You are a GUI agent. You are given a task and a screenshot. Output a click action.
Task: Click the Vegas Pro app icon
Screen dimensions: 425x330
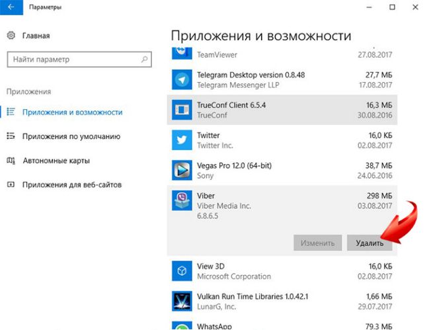click(x=182, y=170)
